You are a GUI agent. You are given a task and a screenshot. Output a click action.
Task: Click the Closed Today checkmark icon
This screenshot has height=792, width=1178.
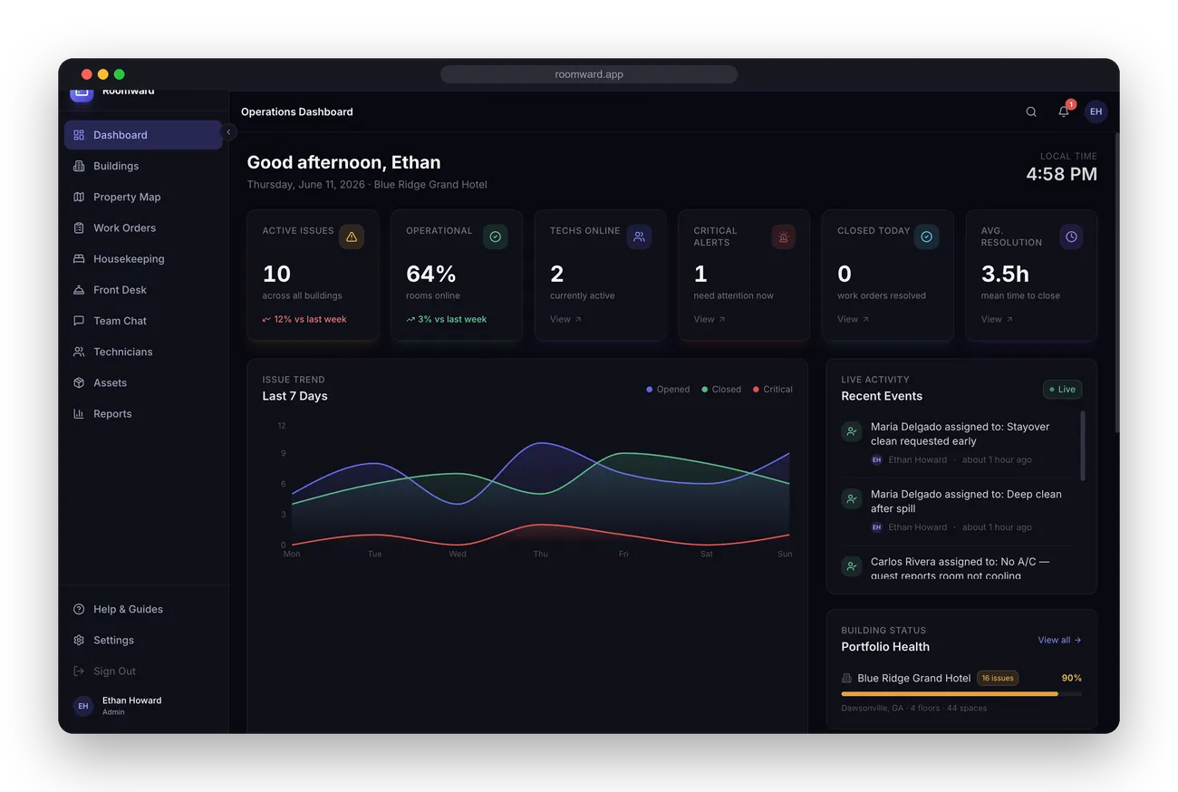coord(926,237)
